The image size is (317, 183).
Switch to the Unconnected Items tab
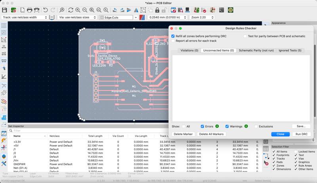pyautogui.click(x=218, y=51)
